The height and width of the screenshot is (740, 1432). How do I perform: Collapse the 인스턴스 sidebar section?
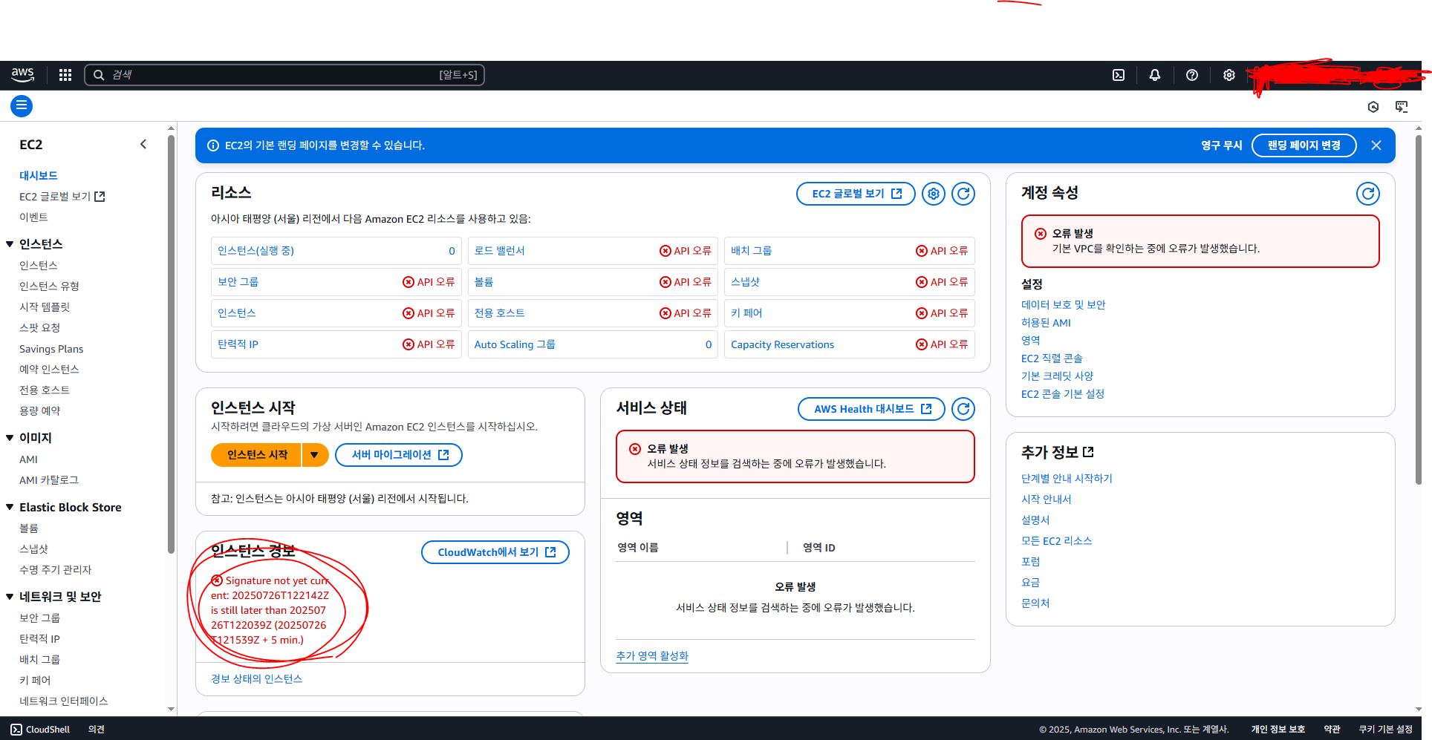point(10,244)
